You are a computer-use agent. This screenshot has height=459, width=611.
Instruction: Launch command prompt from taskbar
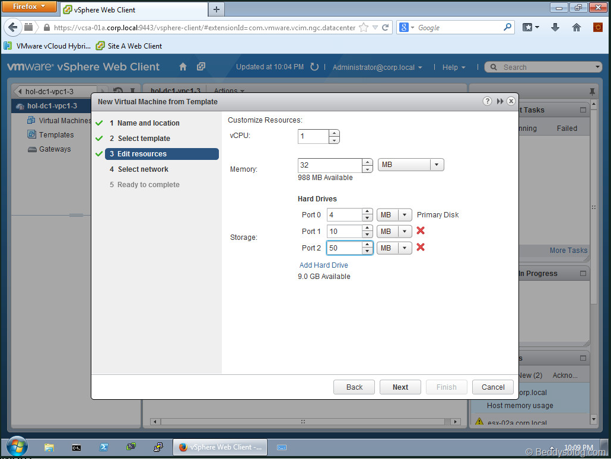77,447
